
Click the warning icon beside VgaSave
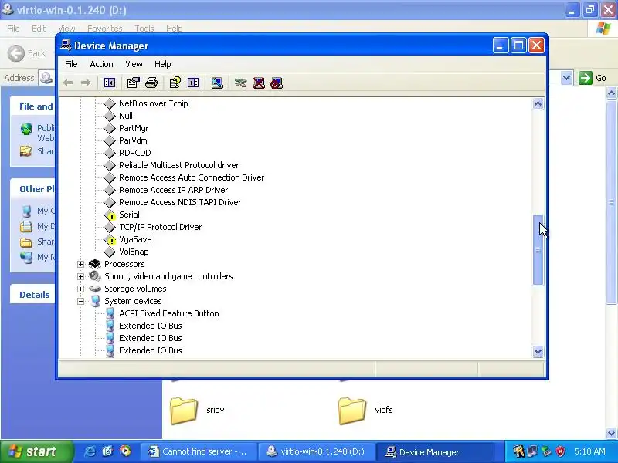(110, 240)
